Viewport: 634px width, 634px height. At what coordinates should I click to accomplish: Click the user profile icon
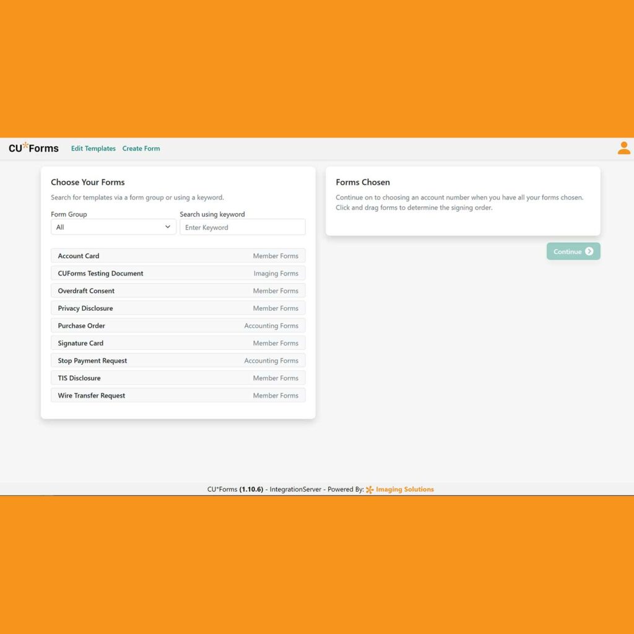pyautogui.click(x=623, y=148)
